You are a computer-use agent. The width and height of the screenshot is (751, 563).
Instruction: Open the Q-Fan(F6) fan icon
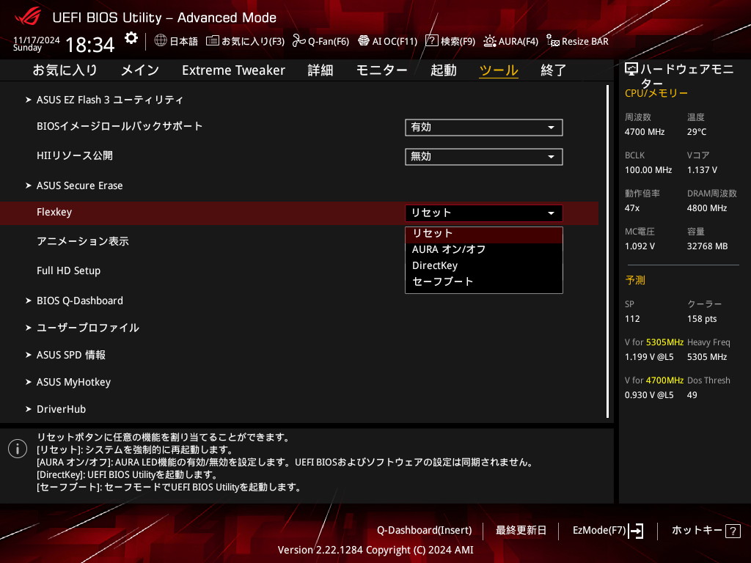pos(299,41)
